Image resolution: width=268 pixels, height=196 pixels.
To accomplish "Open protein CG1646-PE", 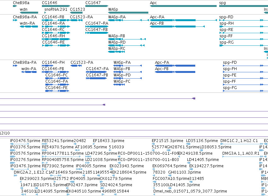I will tap(56, 88).
